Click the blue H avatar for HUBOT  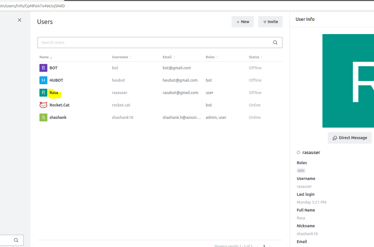pos(43,80)
